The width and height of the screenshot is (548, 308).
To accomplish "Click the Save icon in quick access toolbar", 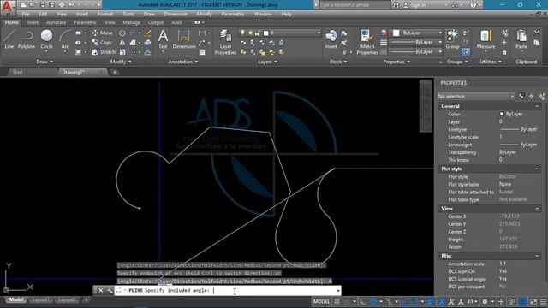I will click(x=42, y=5).
